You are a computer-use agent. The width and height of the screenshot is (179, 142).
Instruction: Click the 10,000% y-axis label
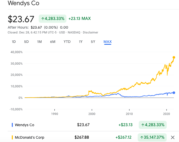click(x=17, y=86)
